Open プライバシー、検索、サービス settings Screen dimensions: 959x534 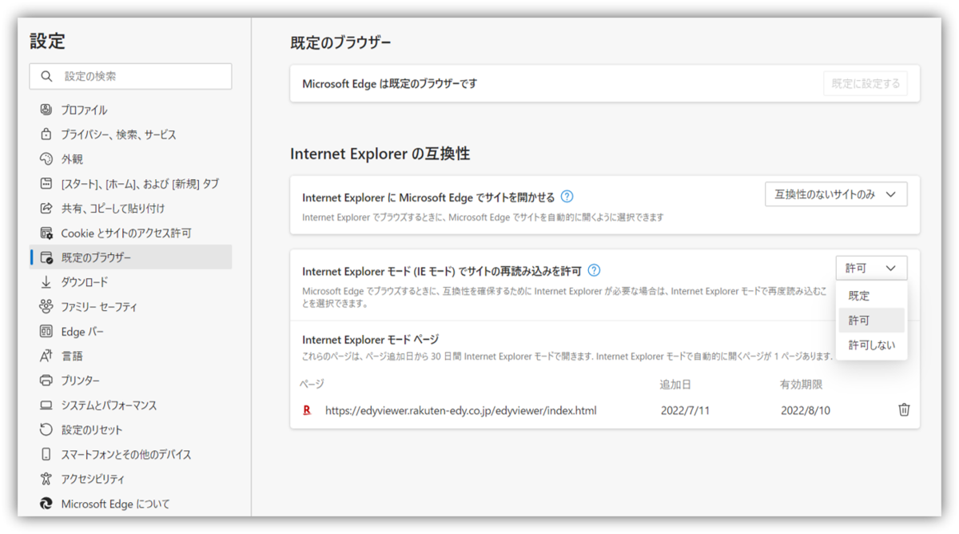131,134
